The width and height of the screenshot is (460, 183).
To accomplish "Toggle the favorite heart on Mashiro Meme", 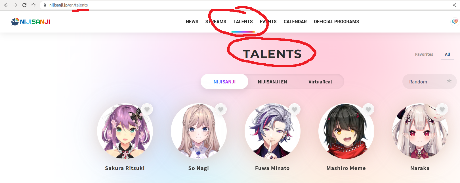I will (368, 109).
